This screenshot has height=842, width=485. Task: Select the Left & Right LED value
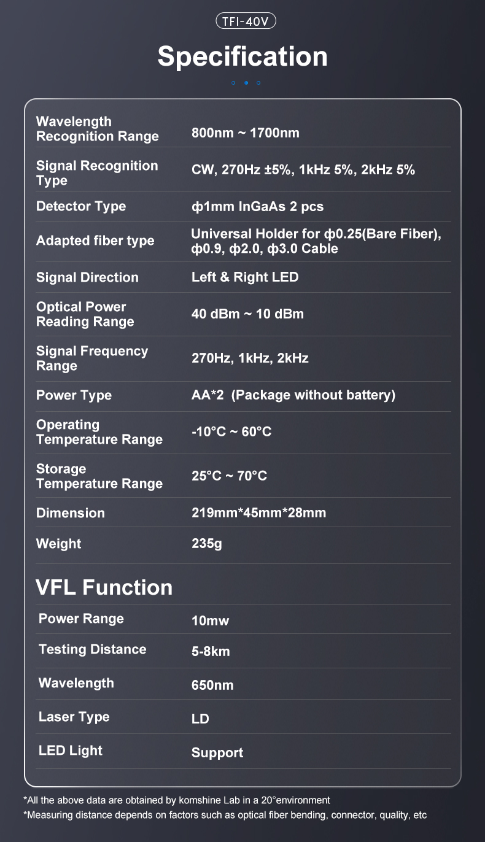click(x=245, y=277)
